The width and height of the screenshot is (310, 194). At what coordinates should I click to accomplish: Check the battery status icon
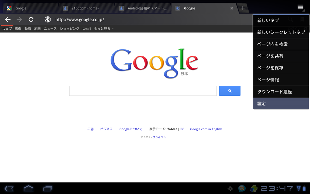[304, 188]
